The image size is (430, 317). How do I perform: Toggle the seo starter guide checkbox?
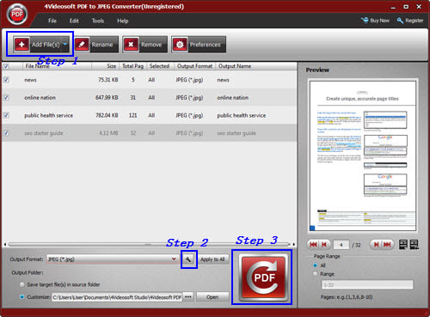(6, 133)
